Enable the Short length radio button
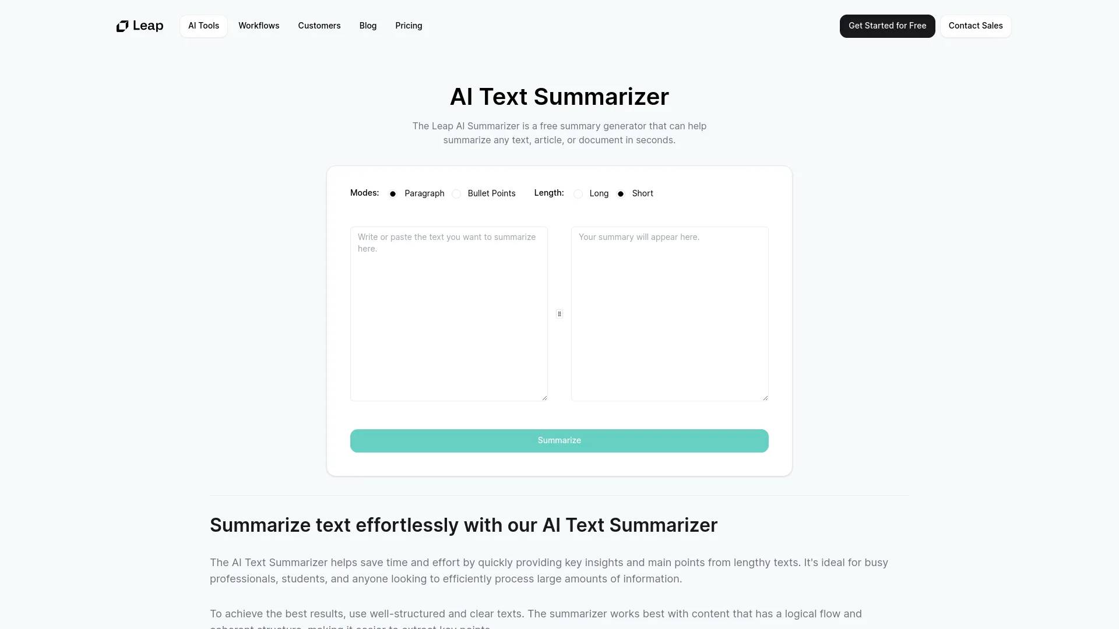1119x629 pixels. point(620,193)
